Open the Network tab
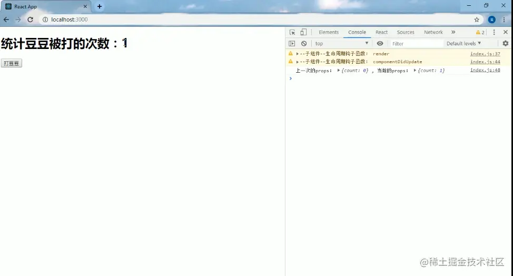 coord(433,32)
